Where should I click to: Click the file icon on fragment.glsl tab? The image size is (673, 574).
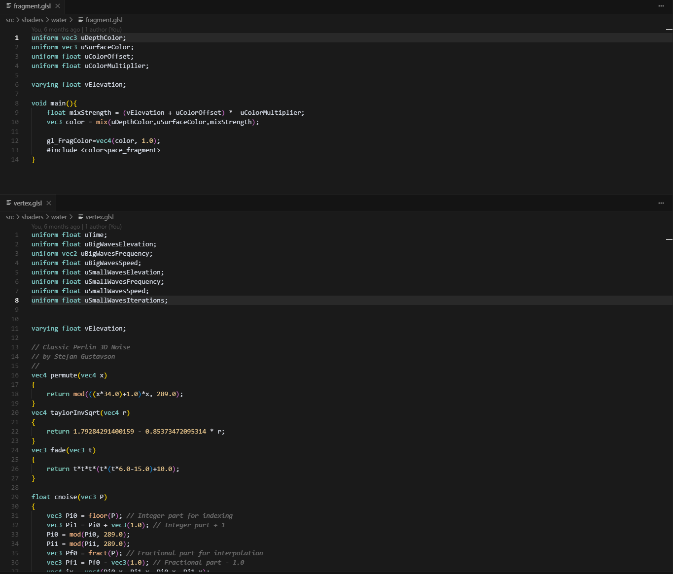point(8,6)
